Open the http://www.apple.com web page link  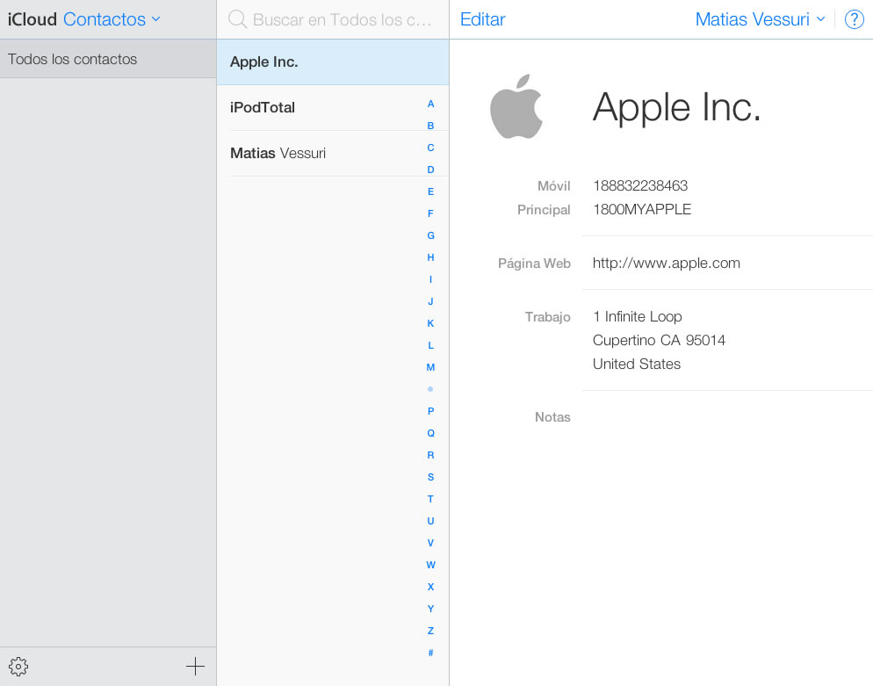pyautogui.click(x=667, y=263)
